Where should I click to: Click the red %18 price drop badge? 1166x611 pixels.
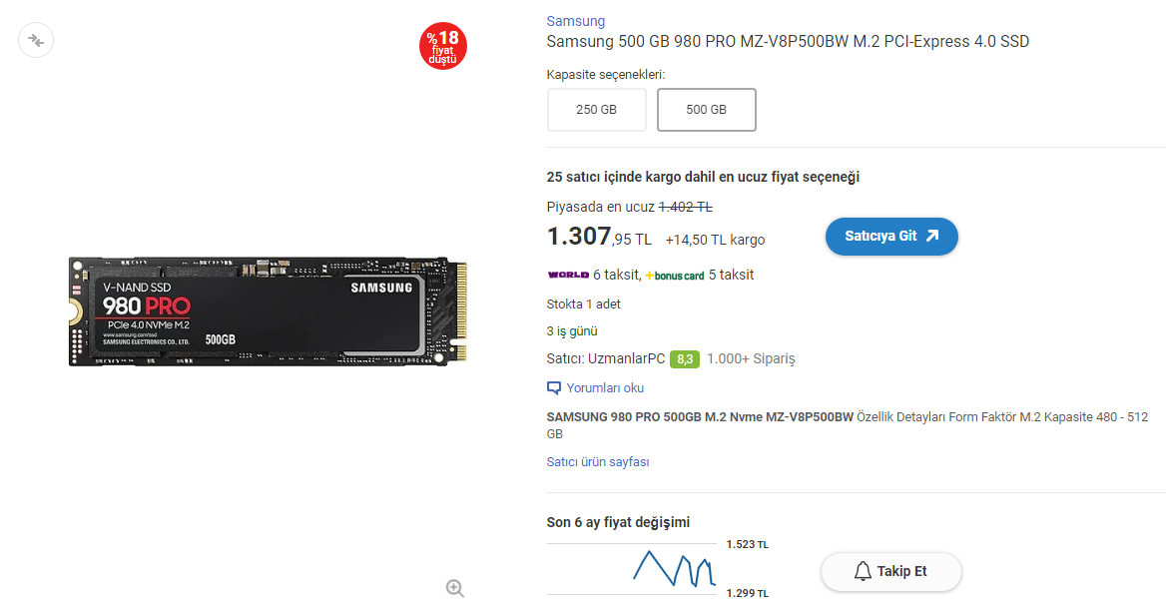pyautogui.click(x=443, y=46)
